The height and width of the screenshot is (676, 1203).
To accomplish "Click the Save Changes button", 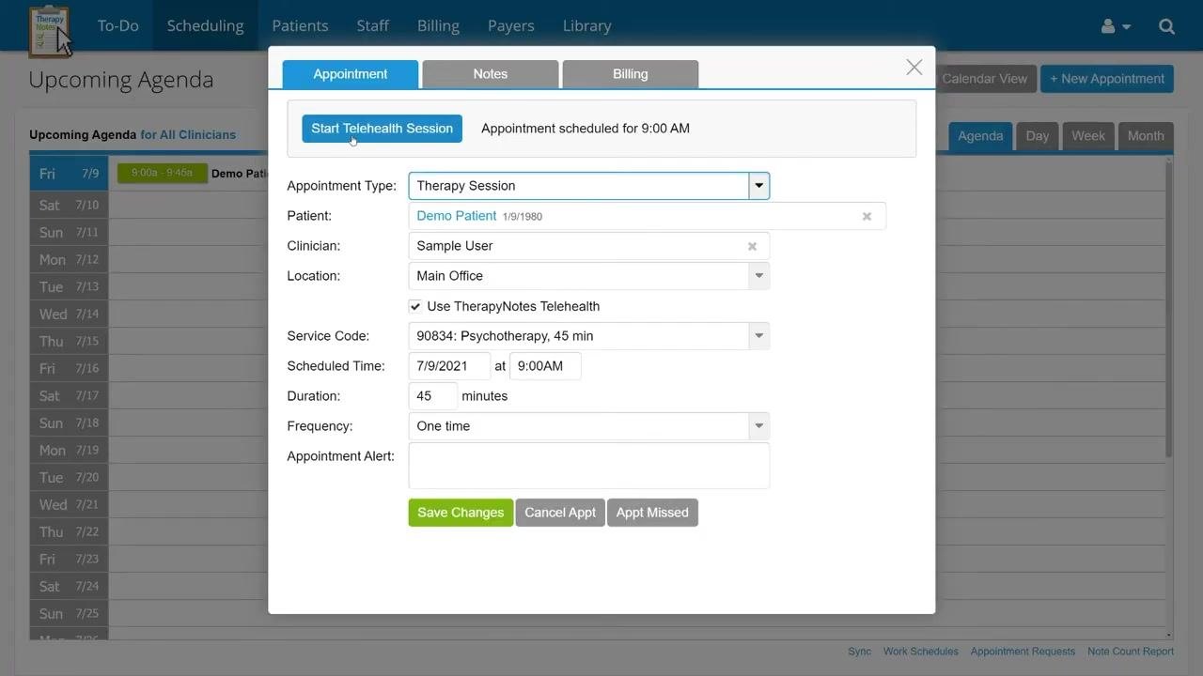I will [461, 513].
